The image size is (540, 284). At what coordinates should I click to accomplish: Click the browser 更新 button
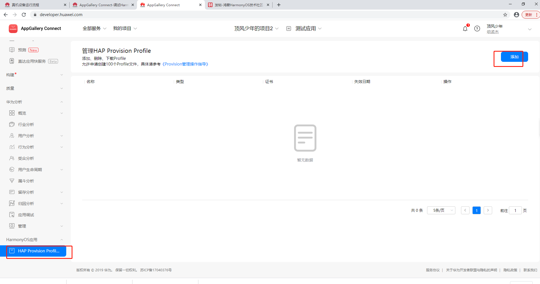click(531, 15)
